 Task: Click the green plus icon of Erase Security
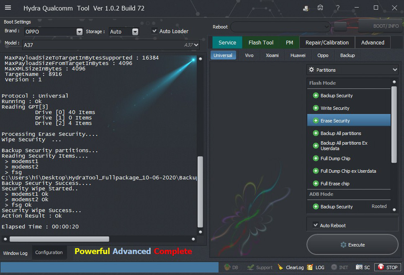[x=316, y=121]
